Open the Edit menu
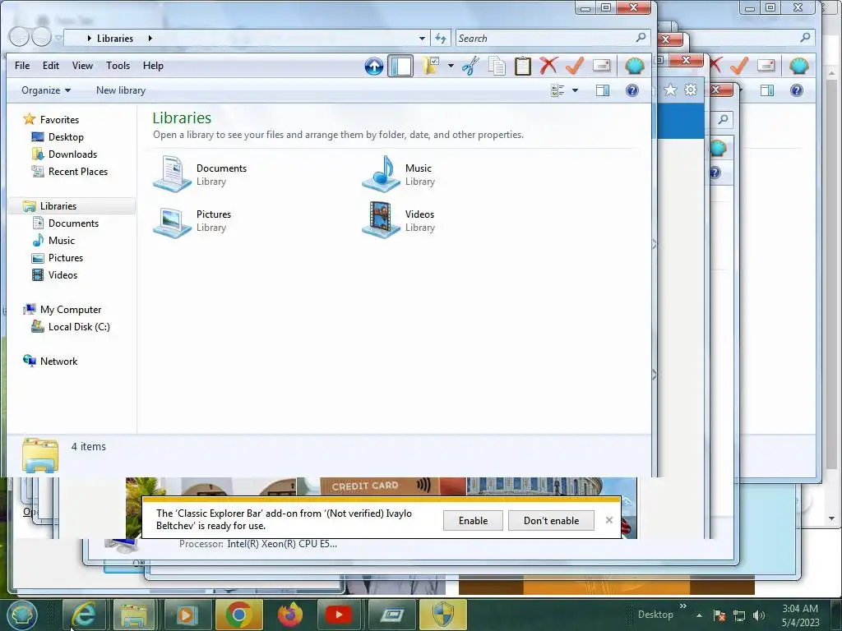This screenshot has width=842, height=631. [x=50, y=66]
